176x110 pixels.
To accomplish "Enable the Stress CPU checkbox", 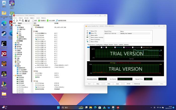I will point(90,31).
